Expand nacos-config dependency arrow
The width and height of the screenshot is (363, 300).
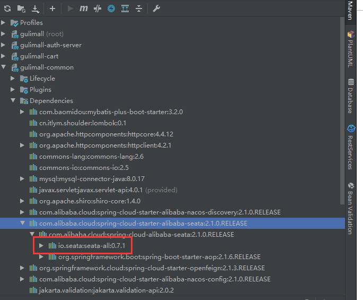click(22, 279)
